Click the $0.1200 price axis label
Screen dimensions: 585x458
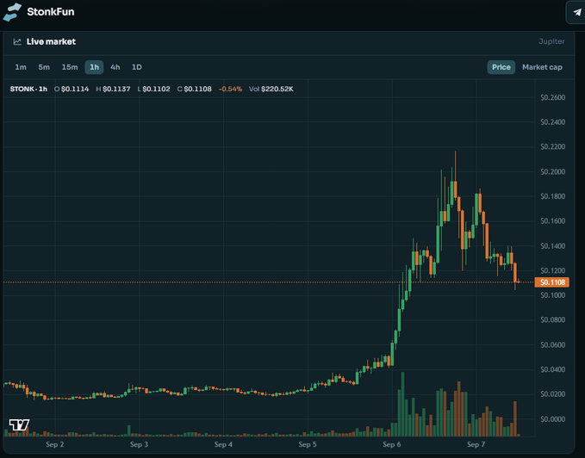pos(553,270)
